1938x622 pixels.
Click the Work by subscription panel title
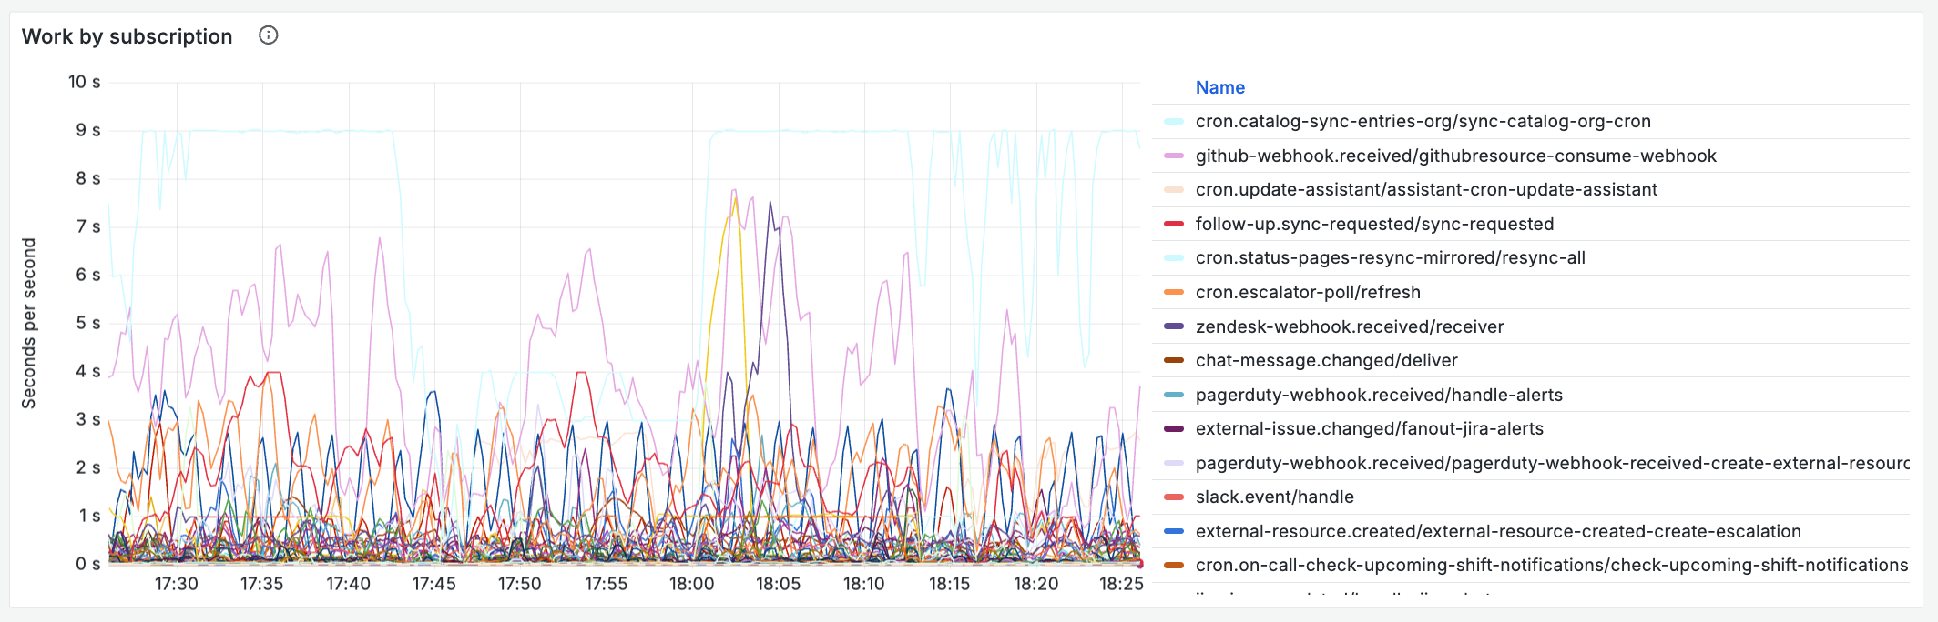pos(127,36)
